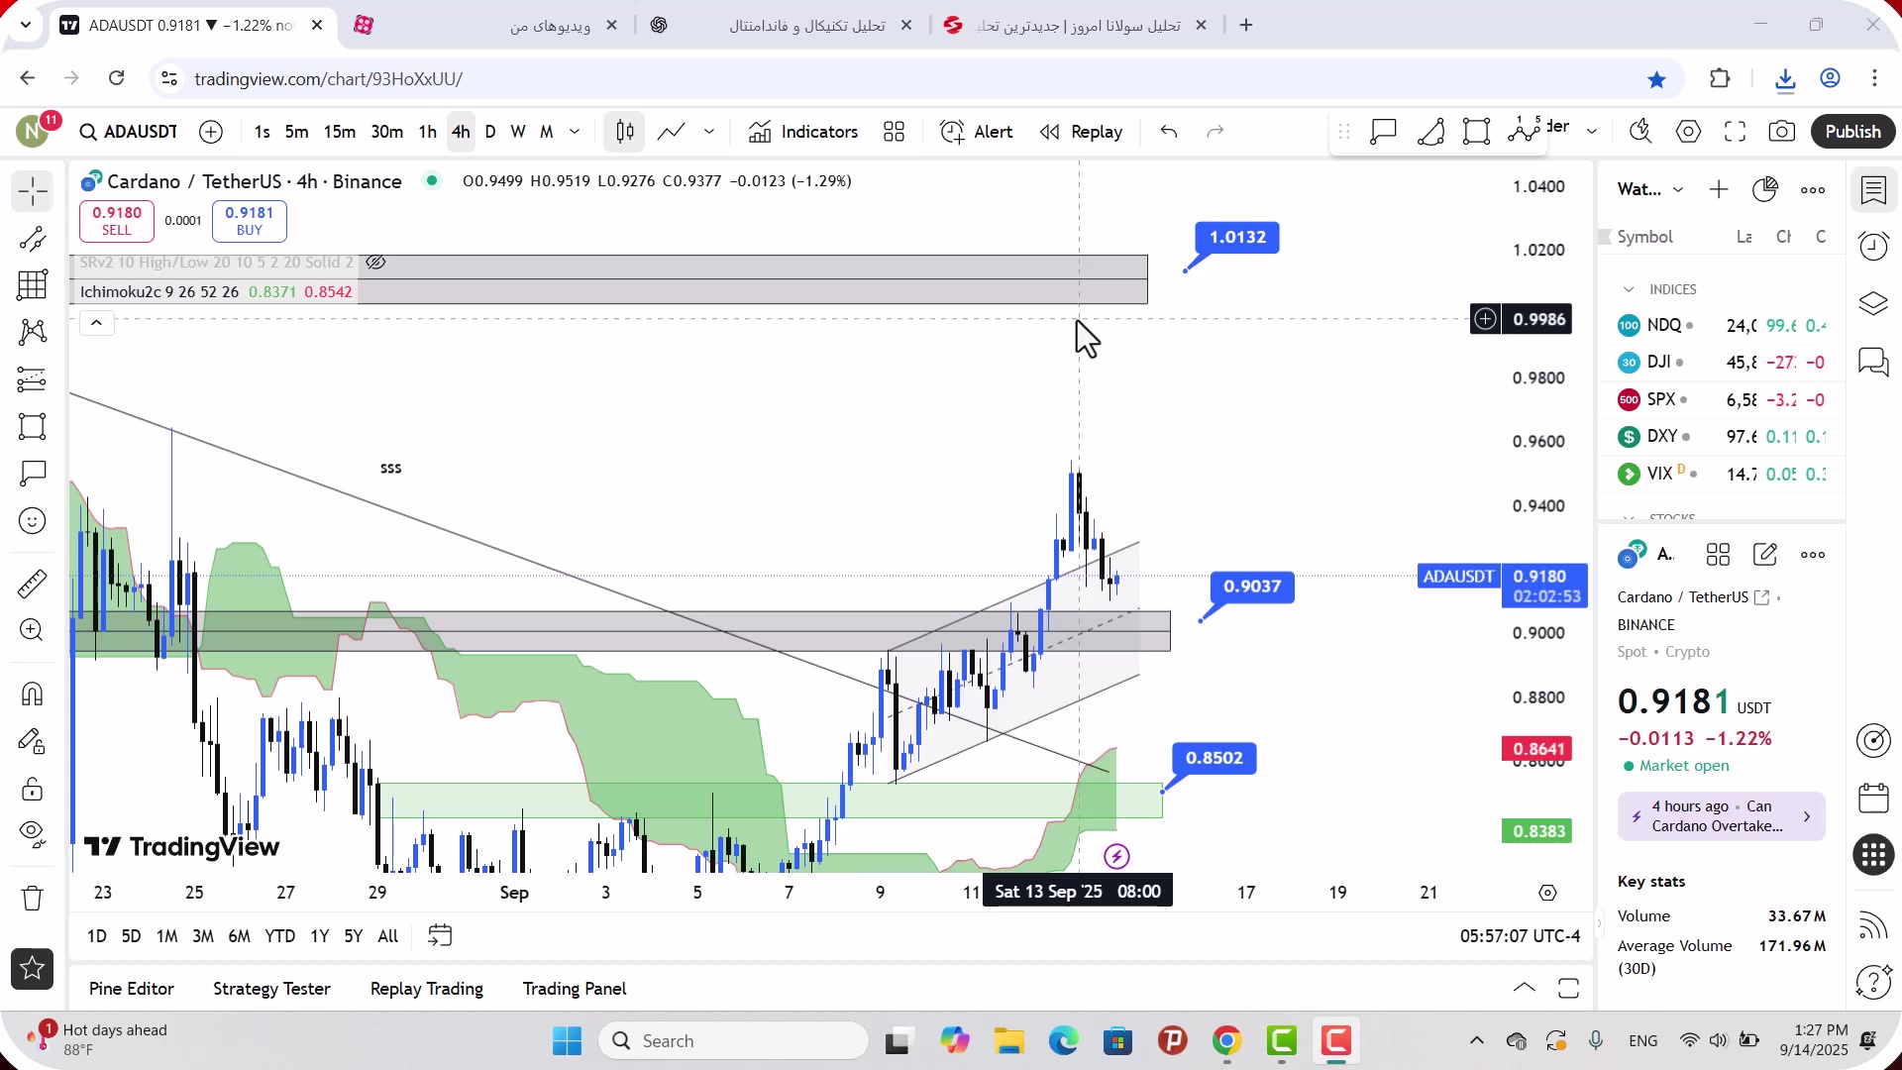Open the time axis settings gear
The image size is (1902, 1070).
pyautogui.click(x=1547, y=893)
